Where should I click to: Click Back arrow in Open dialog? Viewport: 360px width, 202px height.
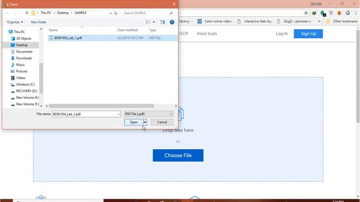(x=7, y=13)
